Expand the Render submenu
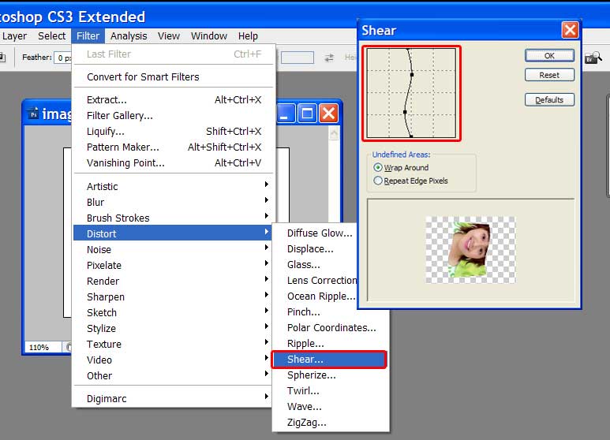610x440 pixels. [174, 281]
